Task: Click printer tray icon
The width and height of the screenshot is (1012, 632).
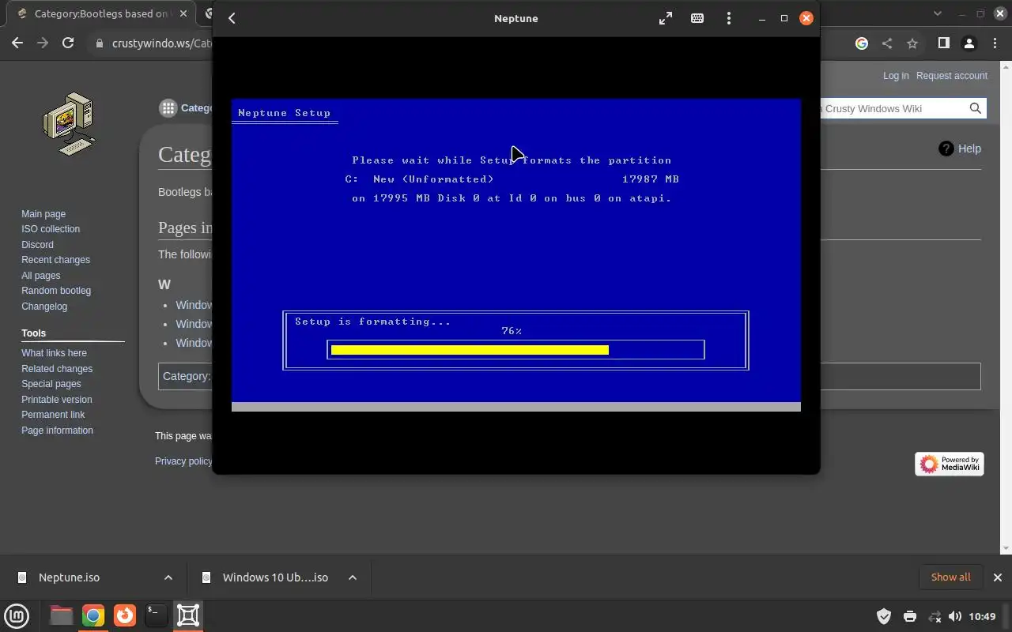Action: 909,616
